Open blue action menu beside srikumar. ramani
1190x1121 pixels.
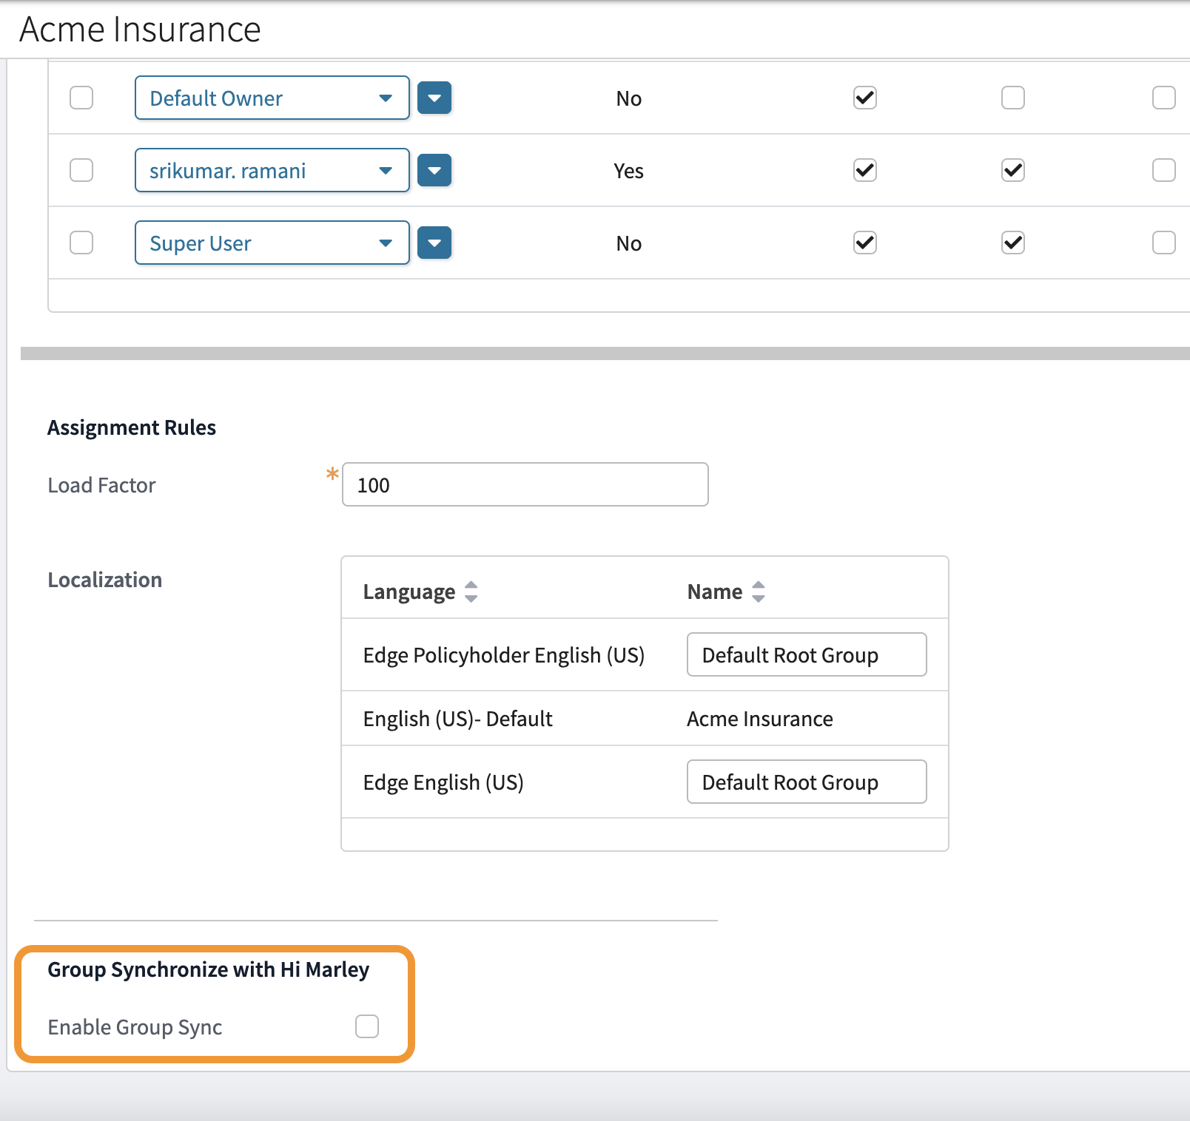click(x=434, y=170)
